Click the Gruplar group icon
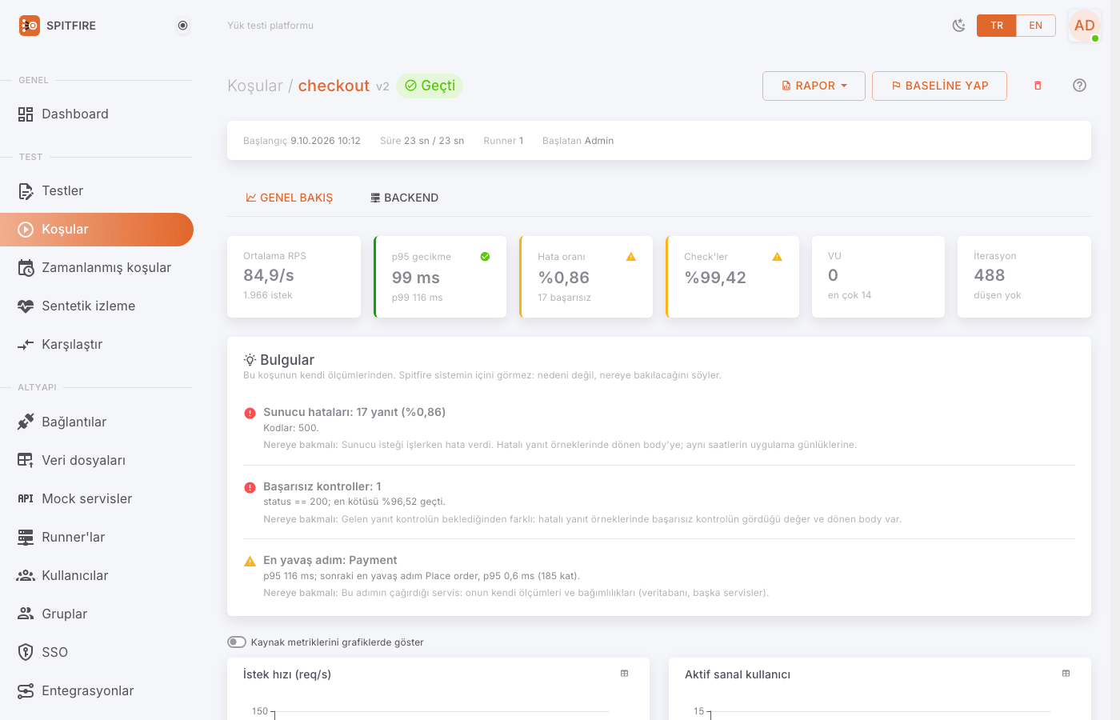This screenshot has height=720, width=1120. [26, 614]
